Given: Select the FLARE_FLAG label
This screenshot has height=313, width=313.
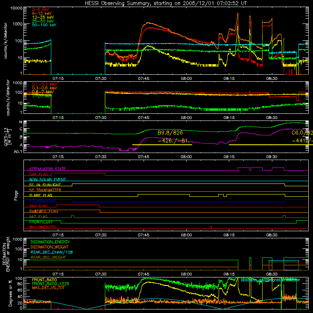Looking at the screenshot, I should tap(41, 195).
